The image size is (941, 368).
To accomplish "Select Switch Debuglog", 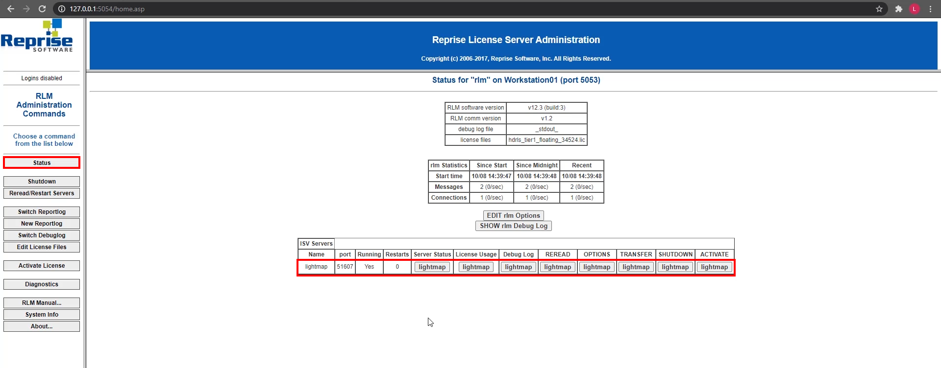I will pos(42,235).
